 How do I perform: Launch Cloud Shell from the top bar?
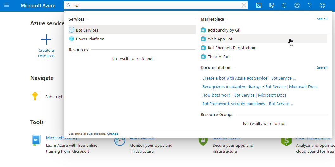[259, 5]
